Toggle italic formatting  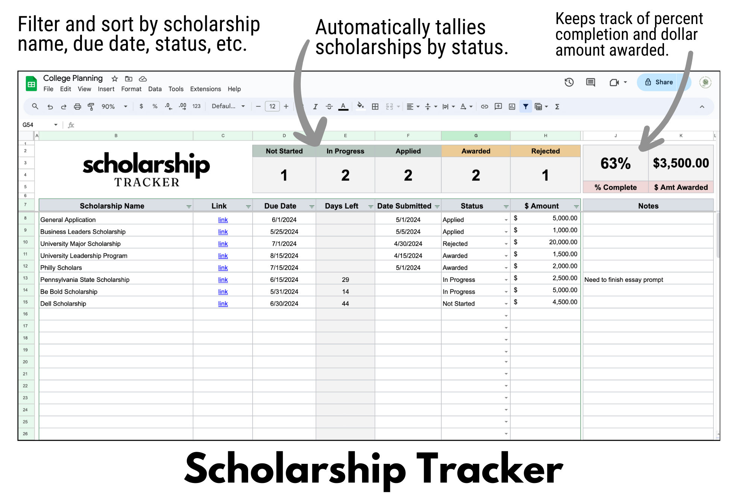(x=315, y=106)
